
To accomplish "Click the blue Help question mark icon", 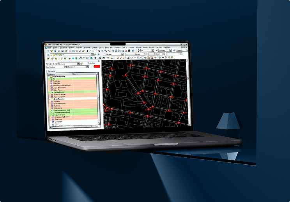I will pos(133,50).
